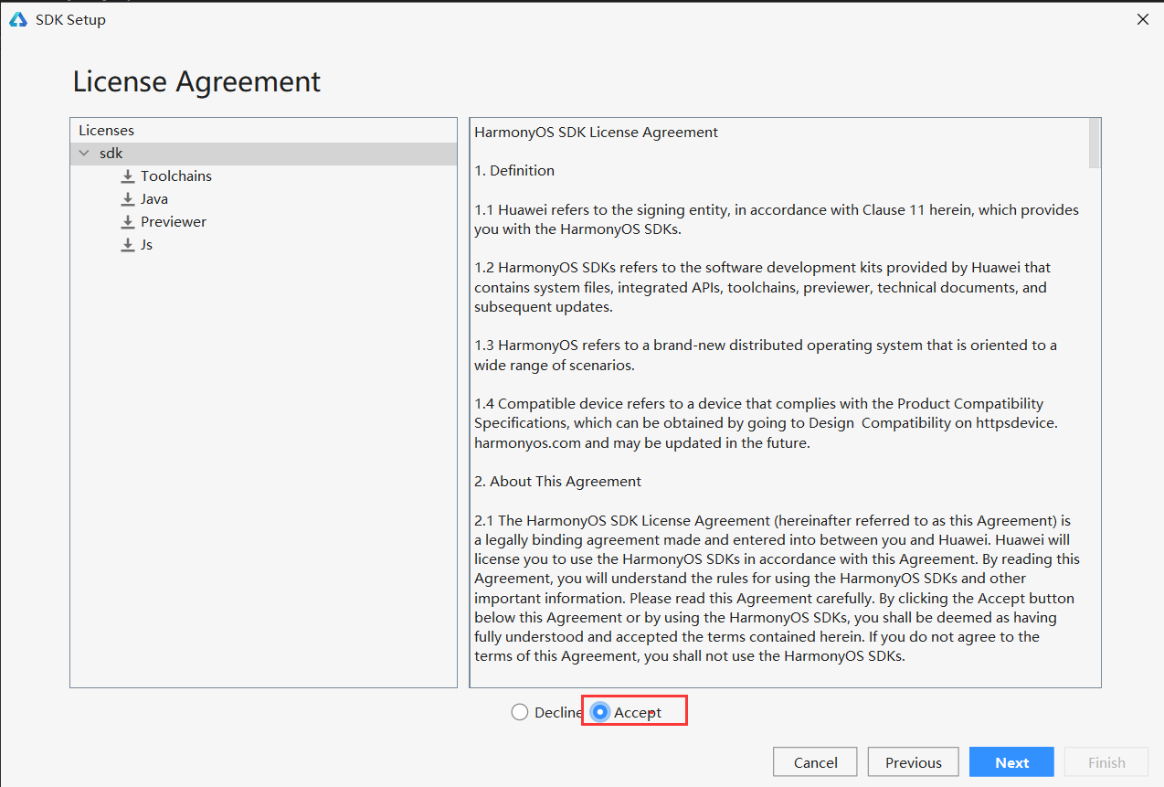Click the DevEco logo icon in title bar
Viewport: 1164px width, 787px height.
pyautogui.click(x=18, y=19)
